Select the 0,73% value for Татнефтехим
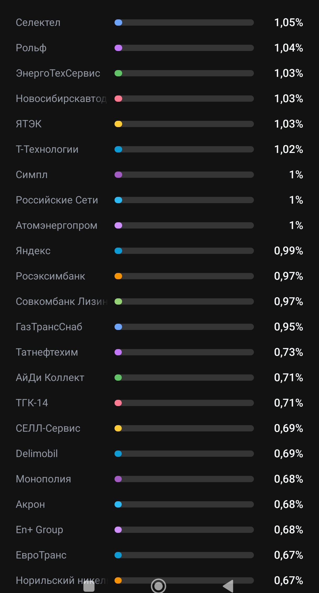This screenshot has width=319, height=593. [x=288, y=352]
